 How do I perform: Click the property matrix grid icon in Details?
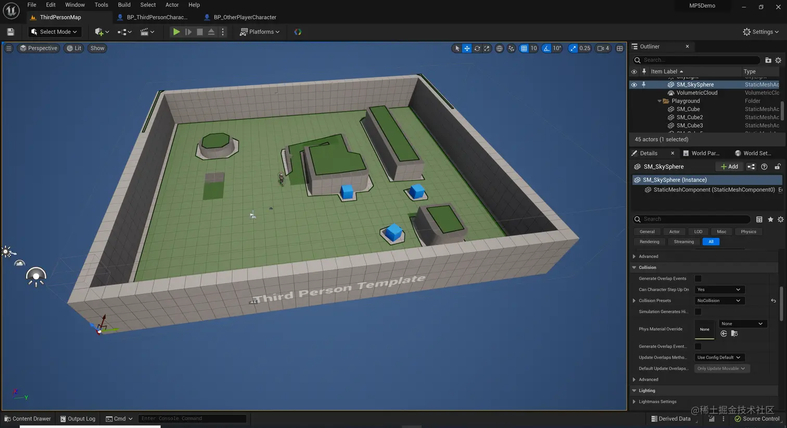759,219
